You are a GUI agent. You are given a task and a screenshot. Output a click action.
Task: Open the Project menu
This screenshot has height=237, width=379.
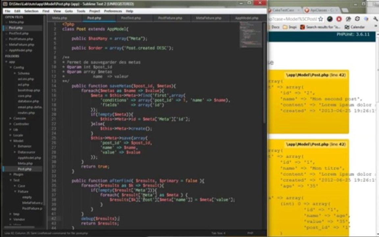point(94,11)
